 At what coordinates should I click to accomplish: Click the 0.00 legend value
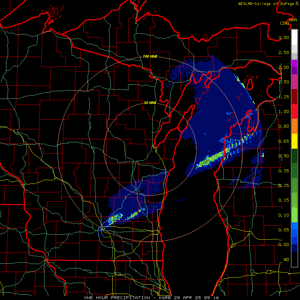(284, 245)
